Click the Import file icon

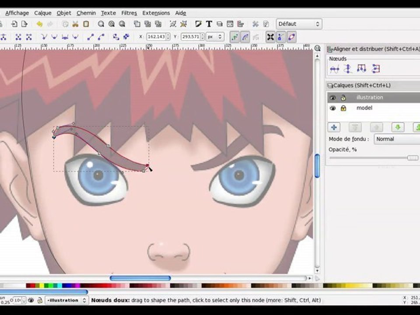click(x=14, y=24)
